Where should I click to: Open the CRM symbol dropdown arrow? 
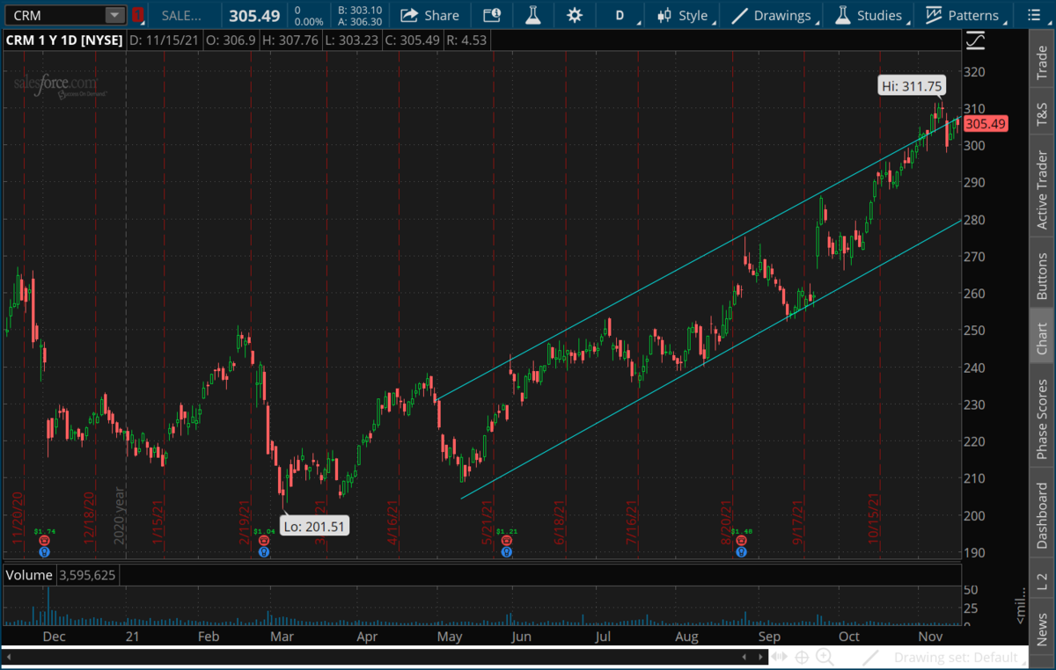pyautogui.click(x=115, y=15)
